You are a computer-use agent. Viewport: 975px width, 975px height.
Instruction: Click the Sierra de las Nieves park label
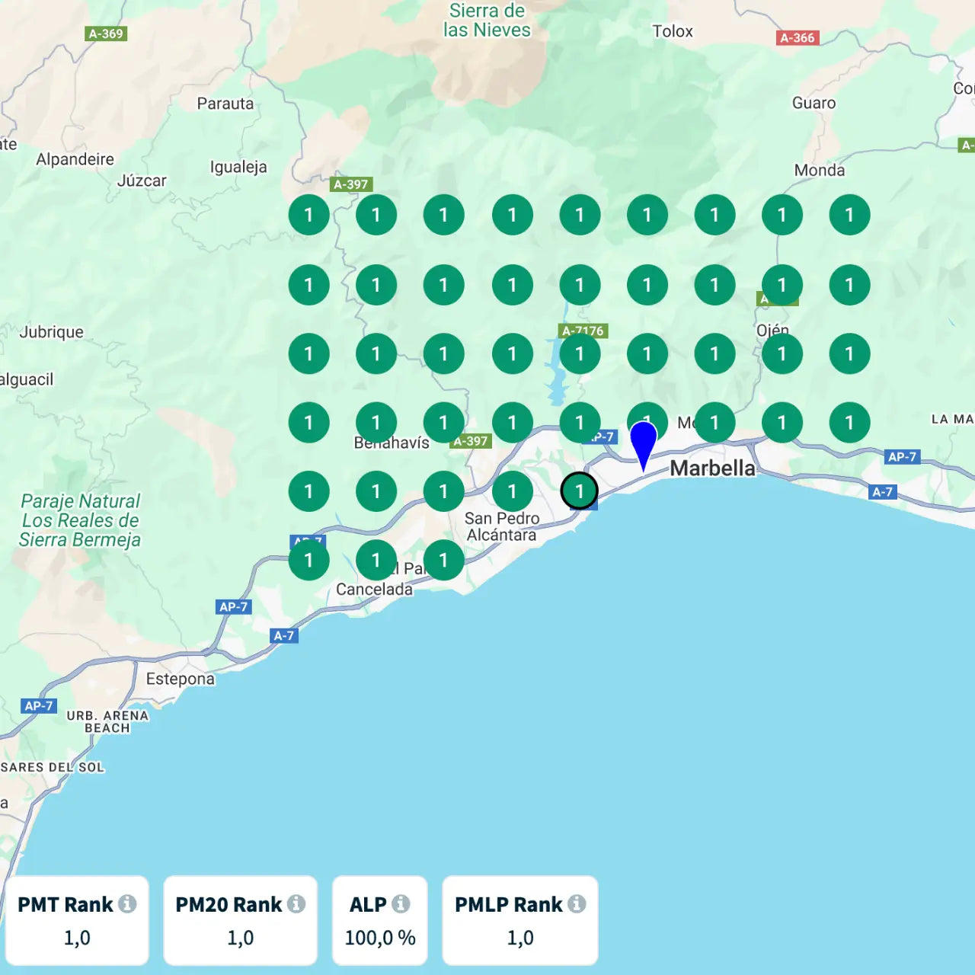point(487,21)
